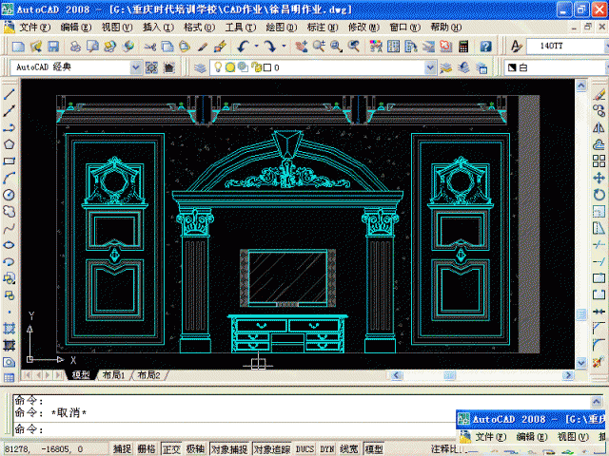
Task: Click the 模型 status bar button
Action: (x=374, y=449)
